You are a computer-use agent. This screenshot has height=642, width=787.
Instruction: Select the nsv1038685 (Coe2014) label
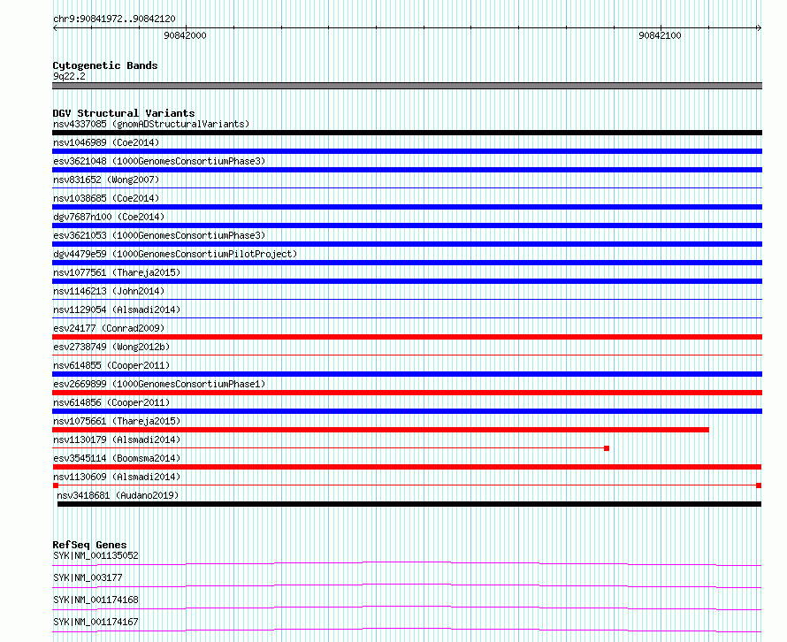pyautogui.click(x=106, y=198)
